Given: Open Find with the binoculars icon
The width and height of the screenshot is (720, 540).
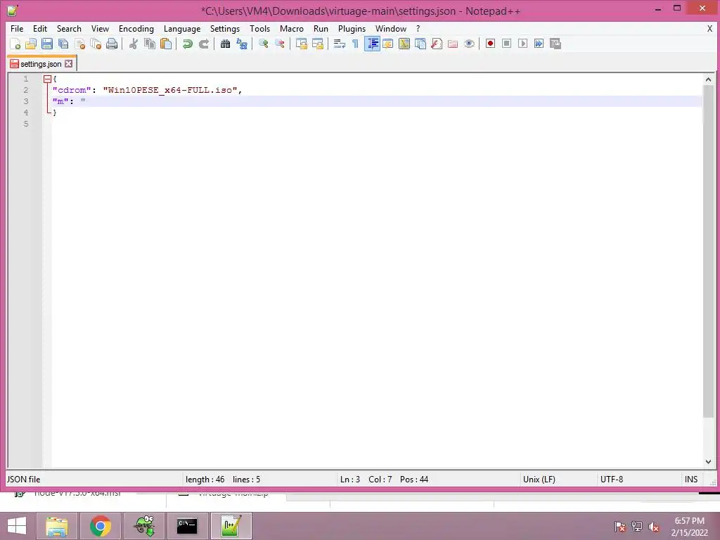Looking at the screenshot, I should tap(225, 44).
